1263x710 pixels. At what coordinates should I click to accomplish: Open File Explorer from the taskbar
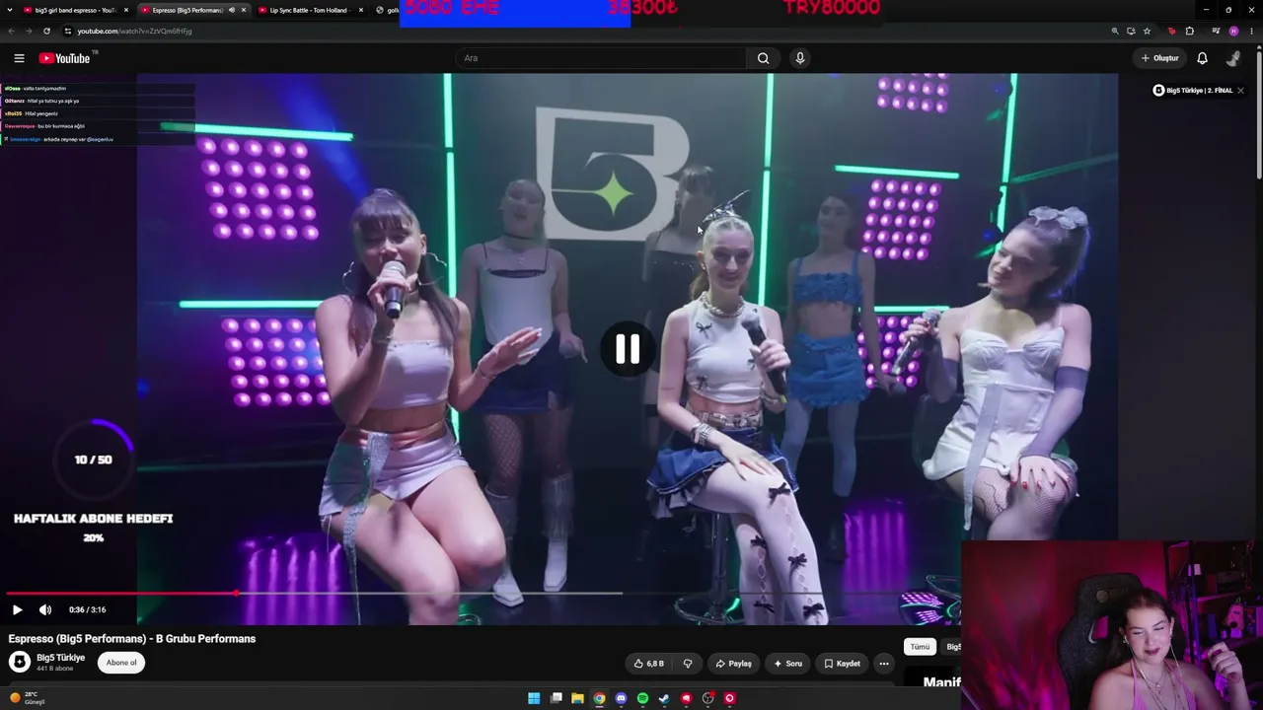(x=578, y=698)
